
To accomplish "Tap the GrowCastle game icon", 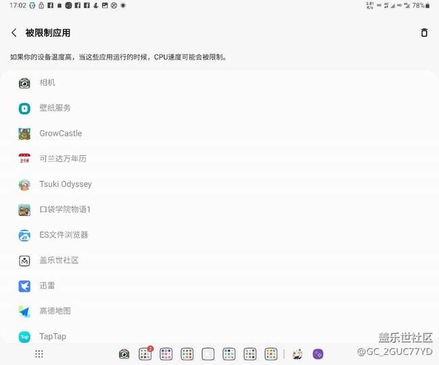I will click(24, 134).
